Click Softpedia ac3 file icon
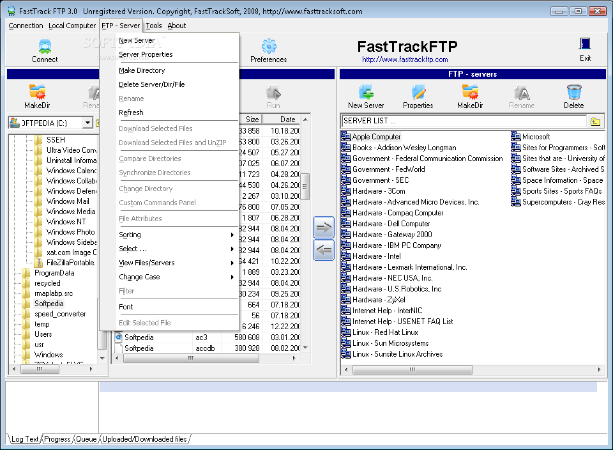The width and height of the screenshot is (613, 450). (x=119, y=337)
